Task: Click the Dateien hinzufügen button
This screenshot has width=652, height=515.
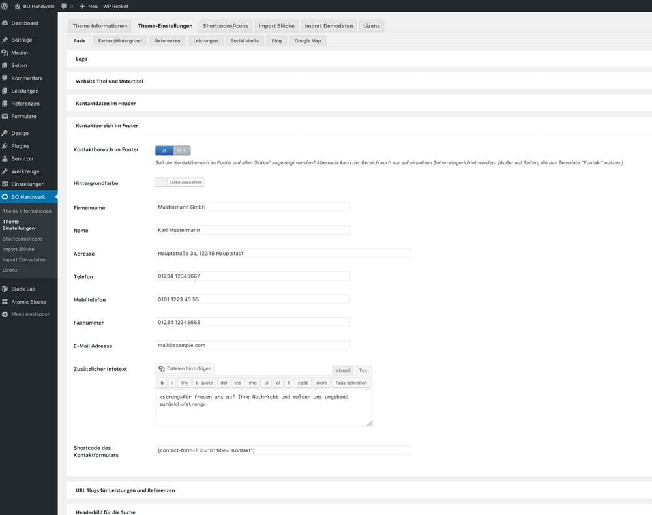Action: pyautogui.click(x=185, y=369)
